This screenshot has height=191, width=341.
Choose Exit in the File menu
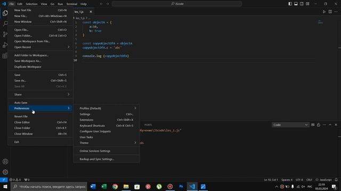point(40,142)
